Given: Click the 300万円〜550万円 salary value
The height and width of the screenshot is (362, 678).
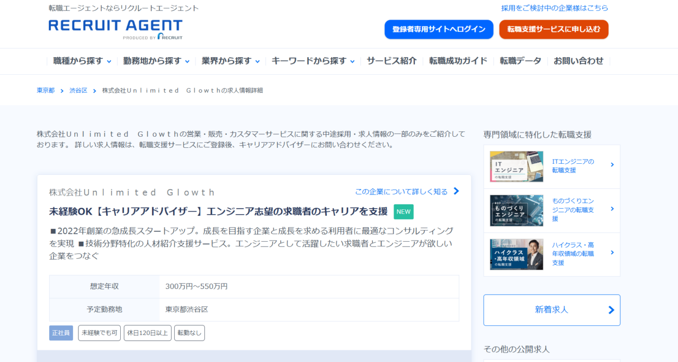Looking at the screenshot, I should tap(197, 287).
